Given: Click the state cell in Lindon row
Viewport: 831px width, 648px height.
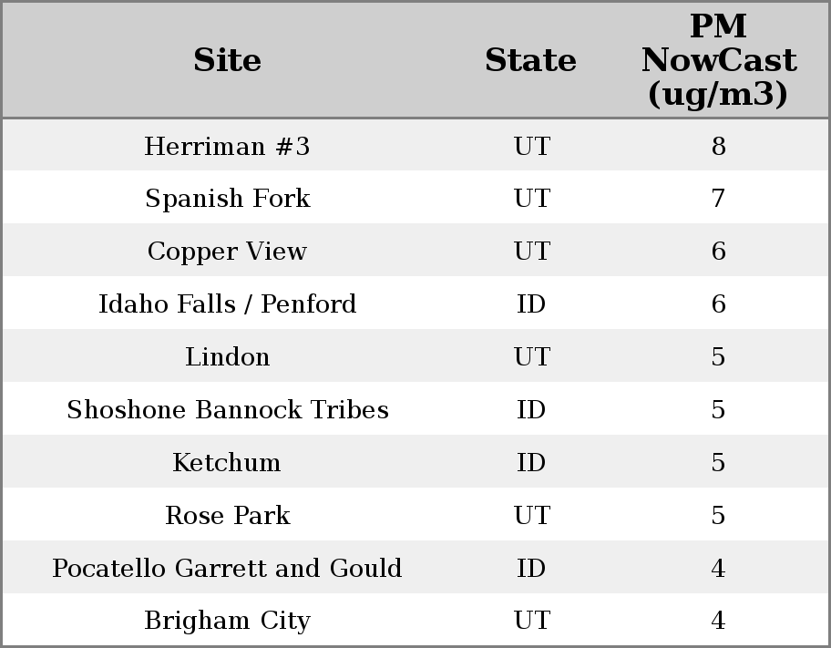Looking at the screenshot, I should coord(531,356).
